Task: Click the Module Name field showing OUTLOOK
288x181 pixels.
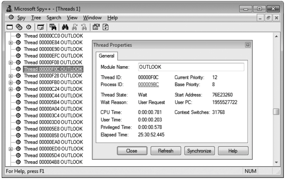Action: pyautogui.click(x=191, y=67)
